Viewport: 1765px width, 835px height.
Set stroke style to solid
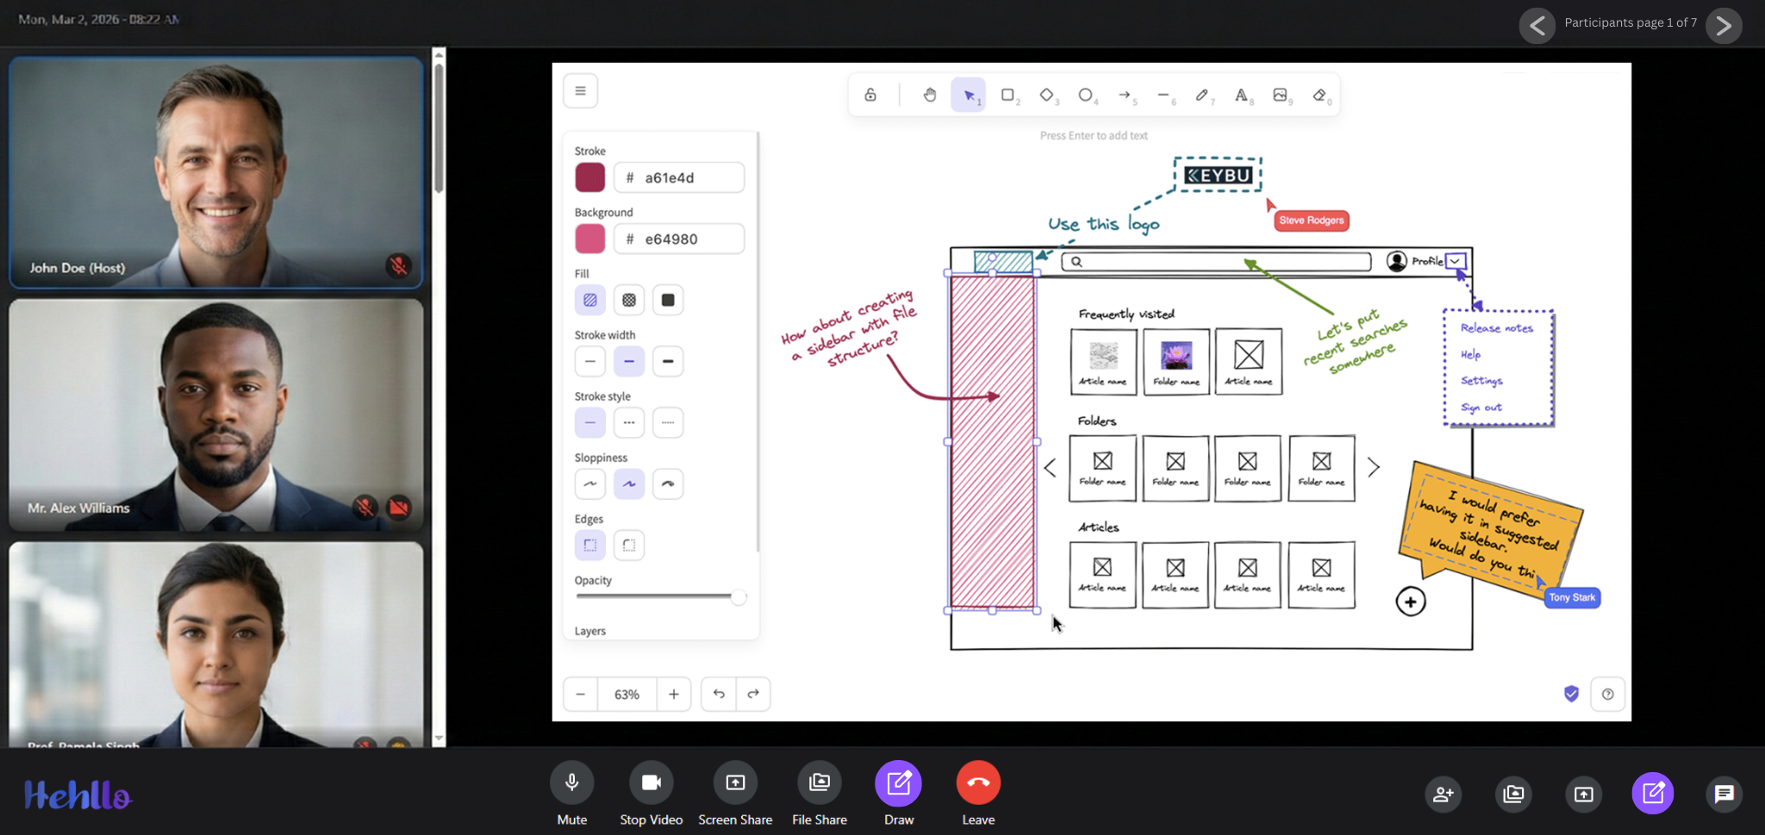590,422
